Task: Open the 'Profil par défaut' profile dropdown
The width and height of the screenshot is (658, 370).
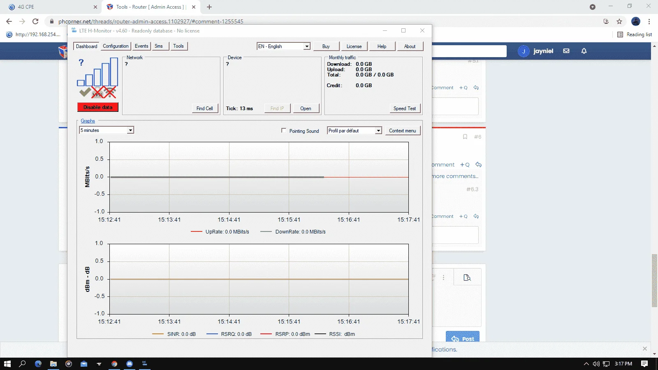Action: click(x=354, y=131)
